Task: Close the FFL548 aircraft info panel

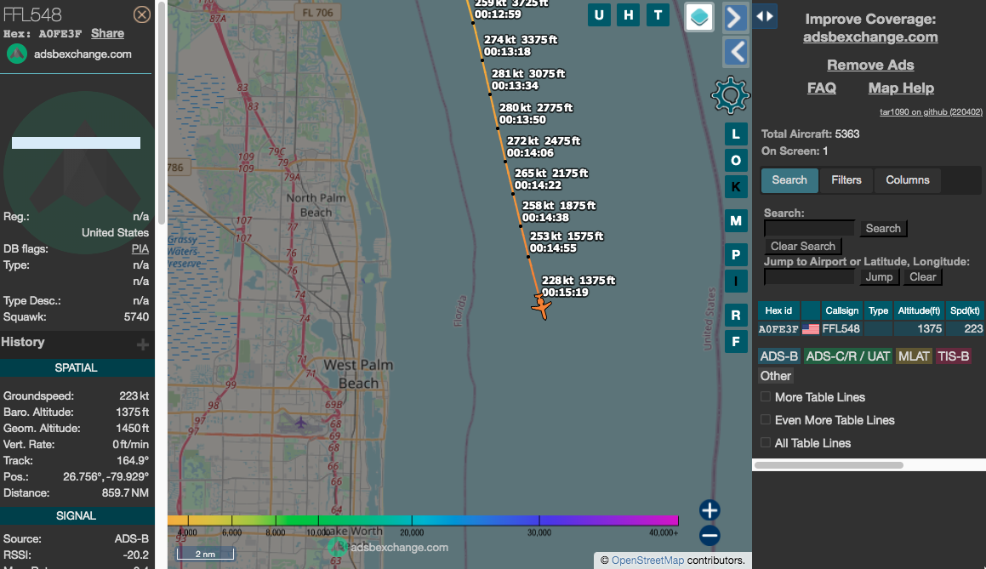Action: click(x=142, y=14)
